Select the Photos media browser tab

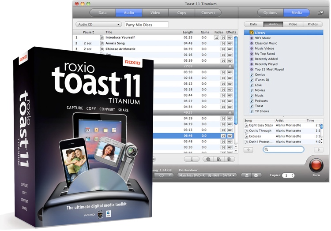click(312, 24)
